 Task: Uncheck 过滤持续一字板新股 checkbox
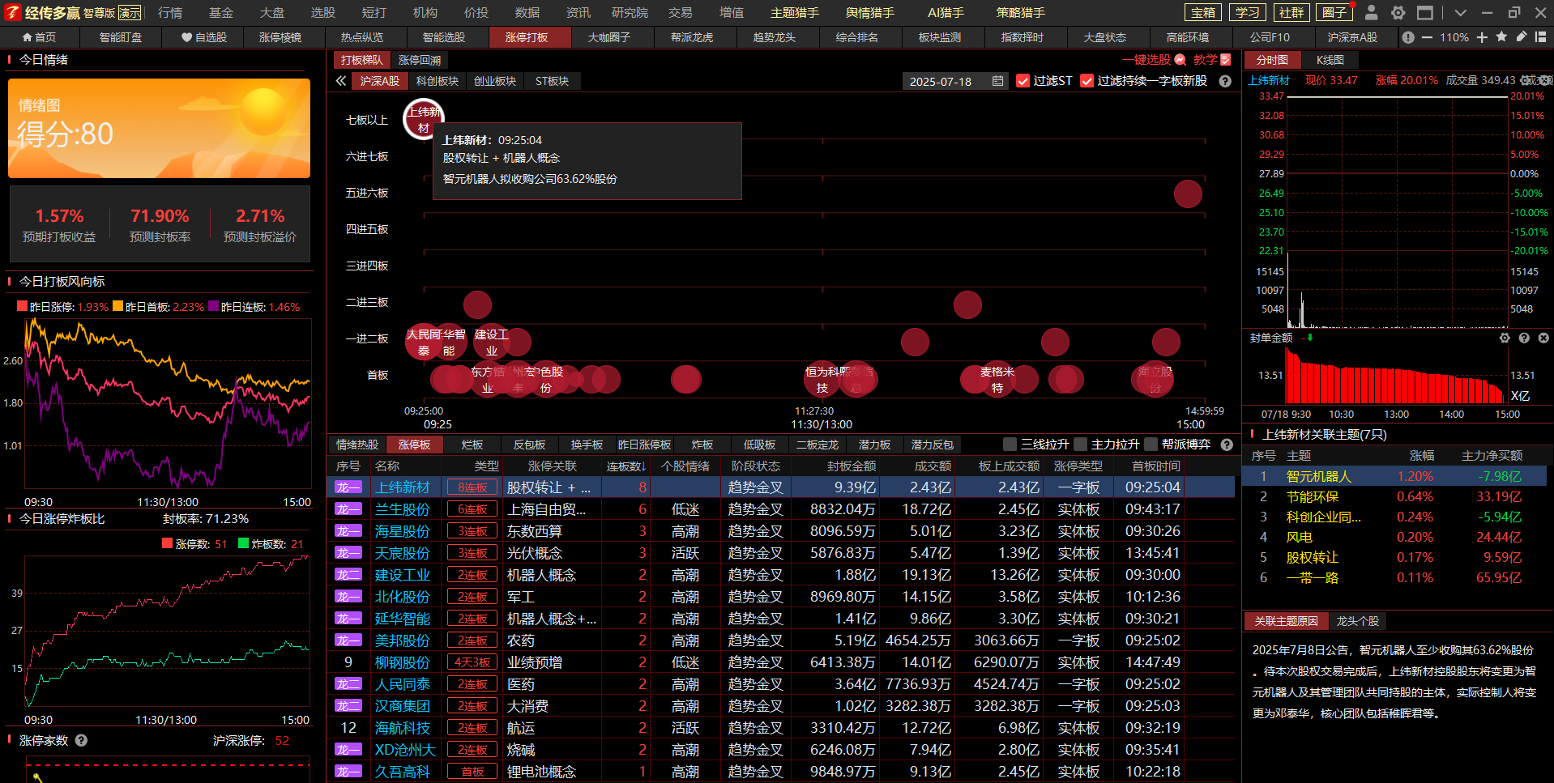tap(1087, 81)
